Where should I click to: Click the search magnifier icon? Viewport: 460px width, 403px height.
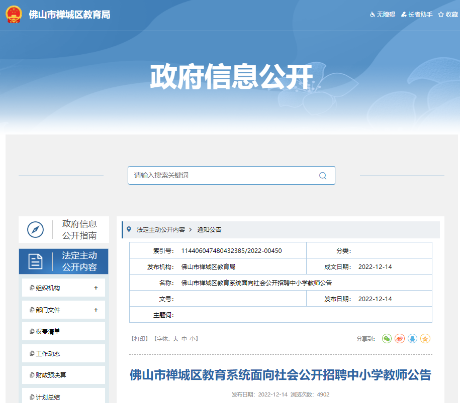[323, 176]
